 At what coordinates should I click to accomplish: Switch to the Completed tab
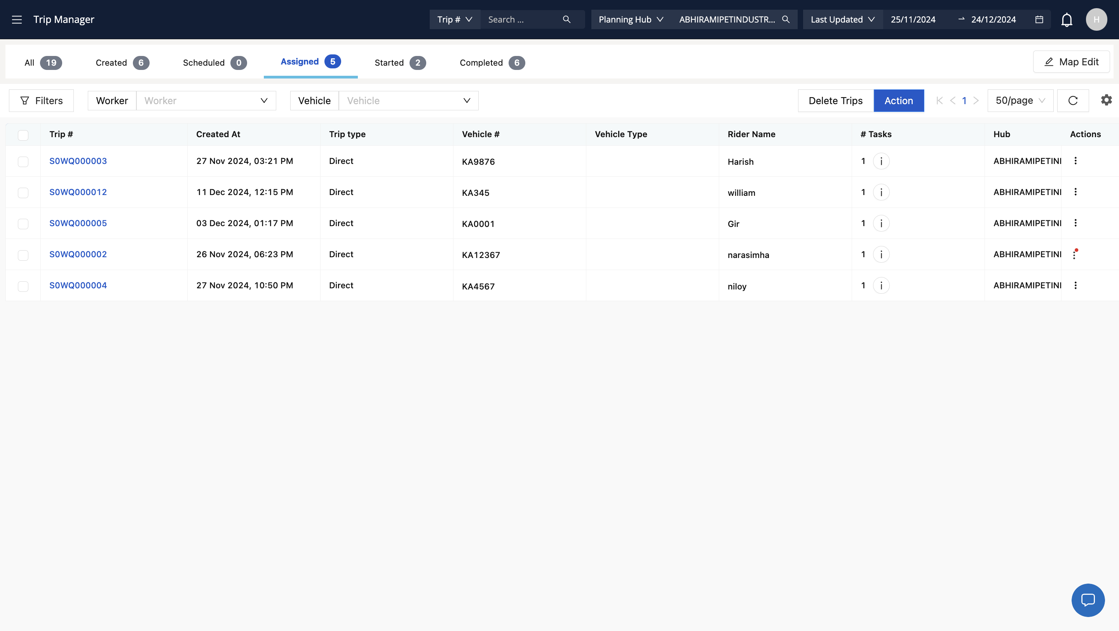(492, 63)
